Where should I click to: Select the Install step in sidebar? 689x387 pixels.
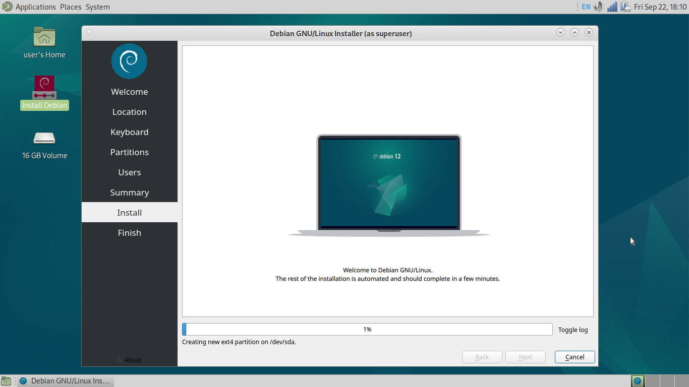pyautogui.click(x=130, y=213)
